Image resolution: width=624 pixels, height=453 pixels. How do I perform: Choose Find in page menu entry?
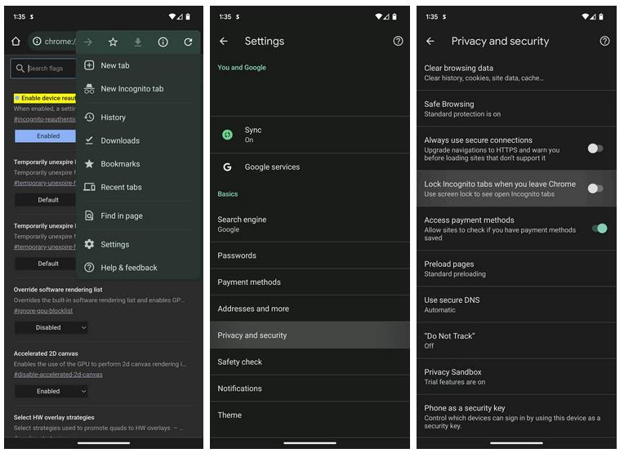138,215
